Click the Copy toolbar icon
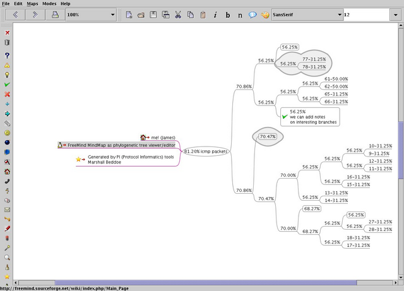The image size is (404, 291). click(191, 15)
